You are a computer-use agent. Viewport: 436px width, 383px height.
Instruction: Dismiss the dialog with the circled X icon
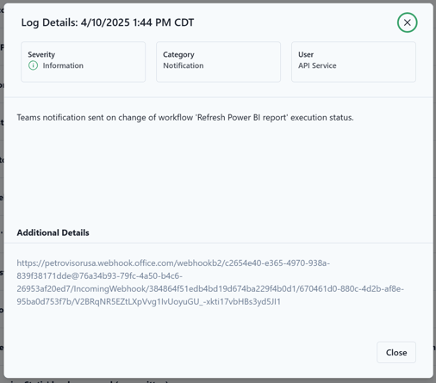tap(407, 22)
